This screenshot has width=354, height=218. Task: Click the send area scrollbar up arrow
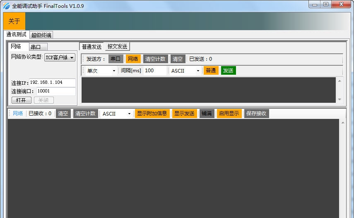coord(340,81)
